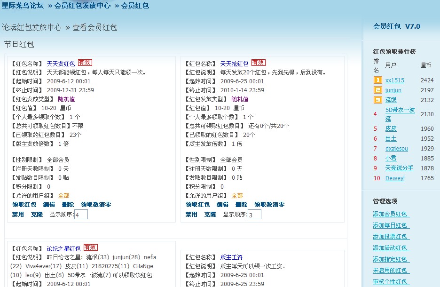Focus display order field containing 3

tap(254, 215)
